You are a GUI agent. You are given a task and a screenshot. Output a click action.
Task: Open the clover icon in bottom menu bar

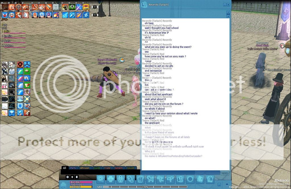(x=111, y=179)
